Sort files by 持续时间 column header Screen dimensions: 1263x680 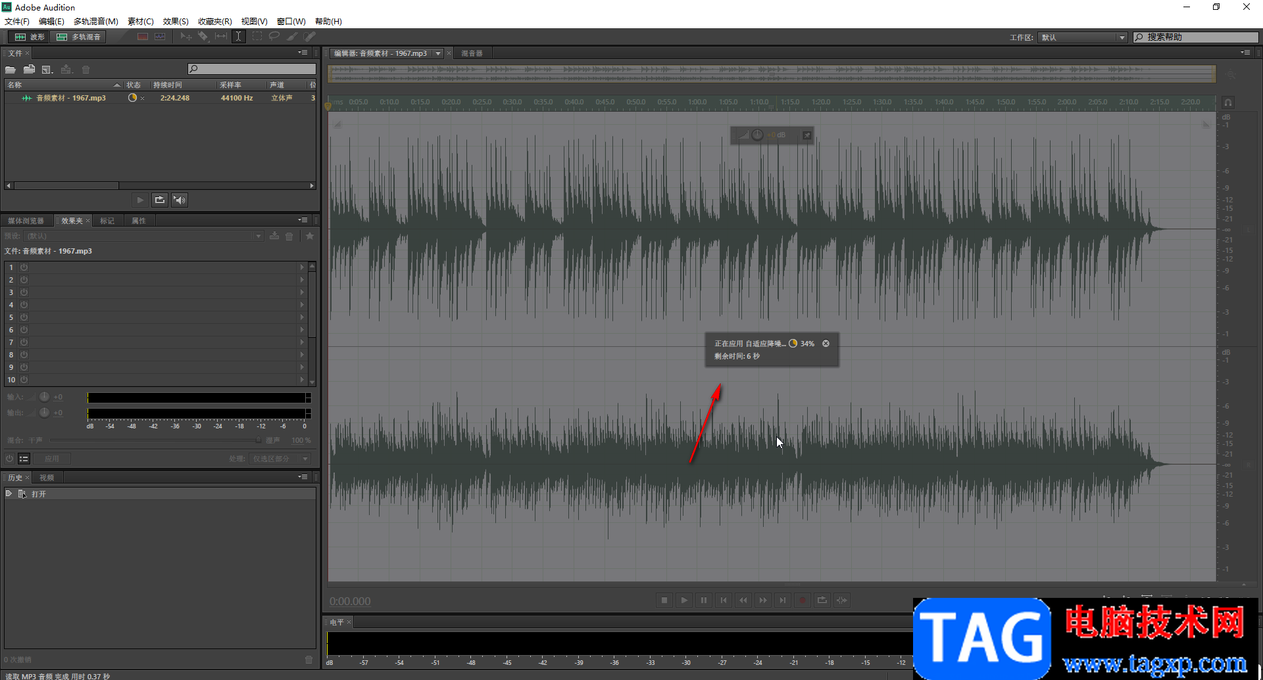coord(183,85)
